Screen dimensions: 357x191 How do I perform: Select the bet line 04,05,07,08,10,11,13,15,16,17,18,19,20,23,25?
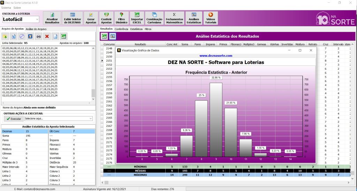click(x=30, y=61)
